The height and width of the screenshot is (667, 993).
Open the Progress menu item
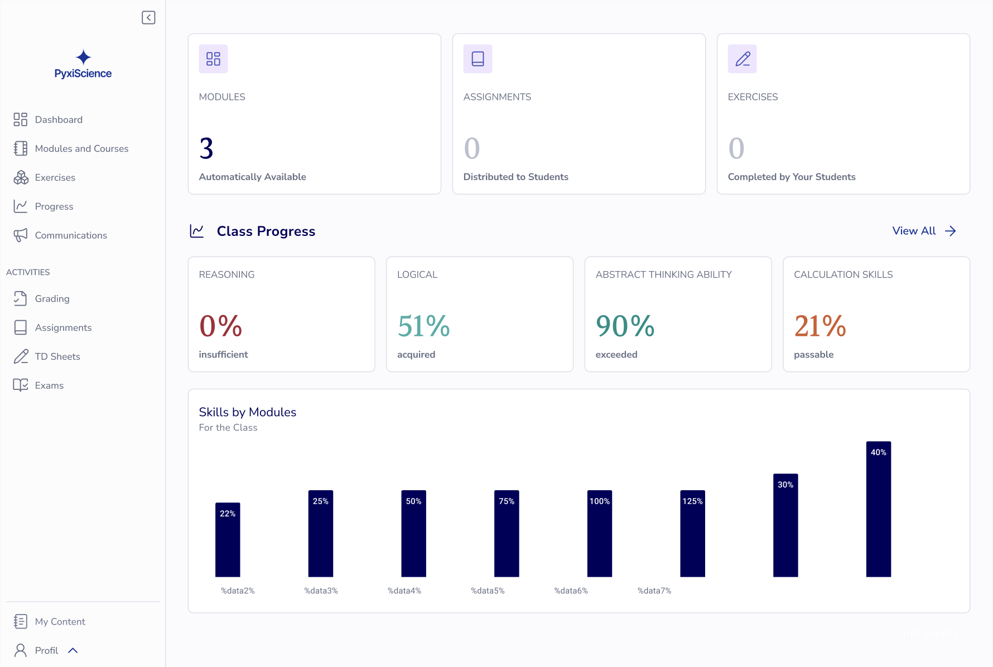pos(54,206)
